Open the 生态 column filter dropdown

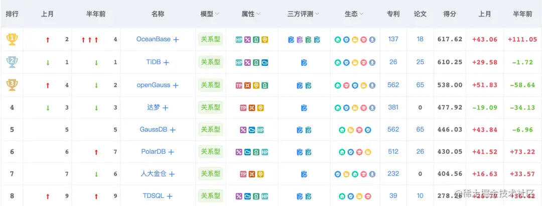(x=361, y=14)
